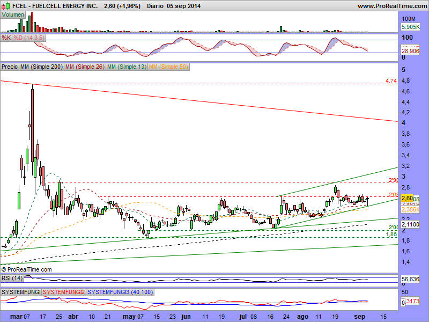Image resolution: width=429 pixels, height=322 pixels.
Task: Click the 100M volume axis label
Action: [409, 19]
